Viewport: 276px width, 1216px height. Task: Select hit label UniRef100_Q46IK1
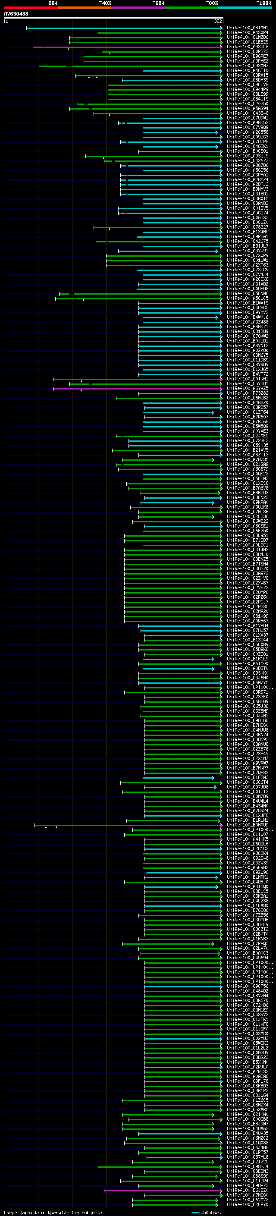tap(247, 146)
